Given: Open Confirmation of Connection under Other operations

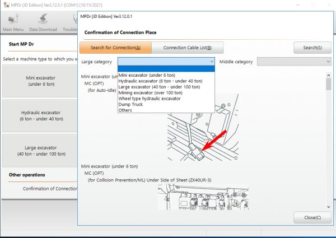Looking at the screenshot, I should 50,189.
